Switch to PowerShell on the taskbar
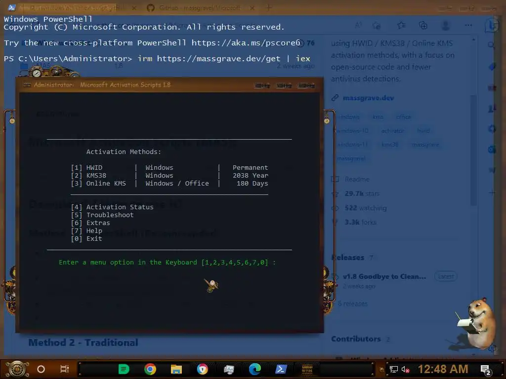Image resolution: width=506 pixels, height=379 pixels. 281,369
